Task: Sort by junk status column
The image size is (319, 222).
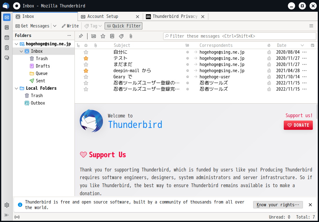Action: (x=269, y=45)
